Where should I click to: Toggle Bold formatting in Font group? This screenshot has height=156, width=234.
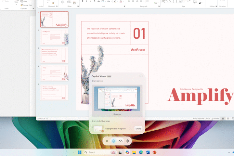83,1
